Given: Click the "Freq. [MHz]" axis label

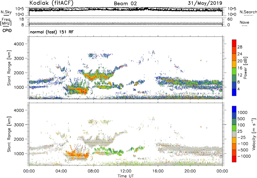Looking at the screenshot, I should tap(6, 22).
